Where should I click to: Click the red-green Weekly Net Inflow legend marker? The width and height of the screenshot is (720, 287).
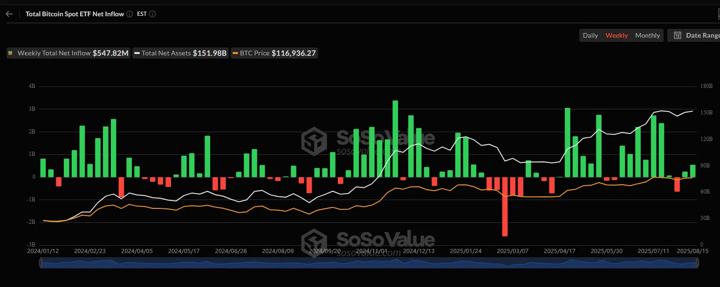click(x=11, y=53)
